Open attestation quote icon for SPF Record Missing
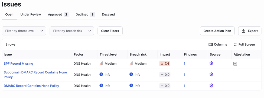This screenshot has height=98, width=264. (x=235, y=64)
